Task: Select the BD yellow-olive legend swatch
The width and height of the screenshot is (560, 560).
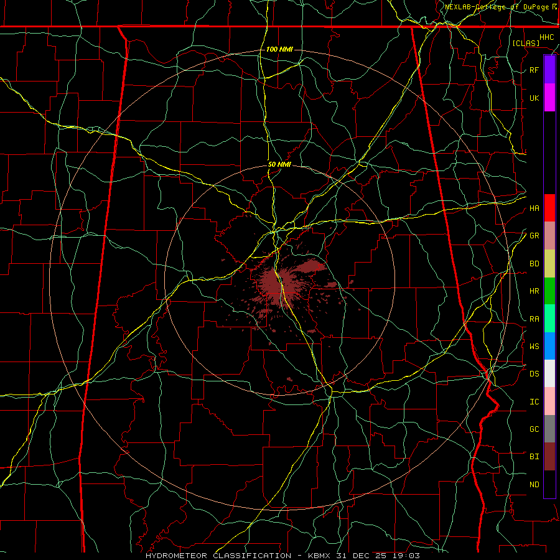Action: (x=549, y=264)
